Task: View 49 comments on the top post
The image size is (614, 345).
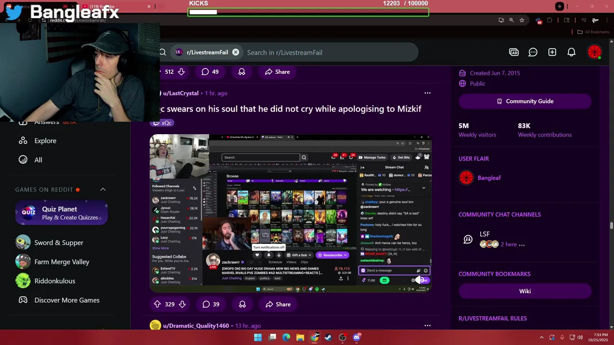Action: click(x=210, y=72)
